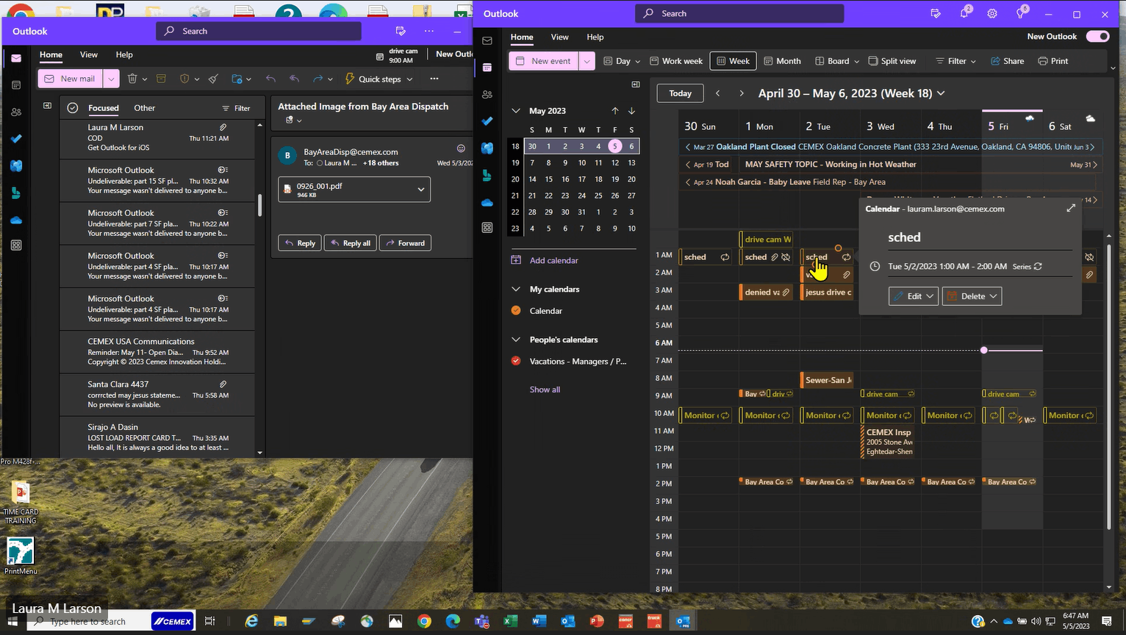Click Delete trash icon in mail window toolbar

[x=132, y=79]
